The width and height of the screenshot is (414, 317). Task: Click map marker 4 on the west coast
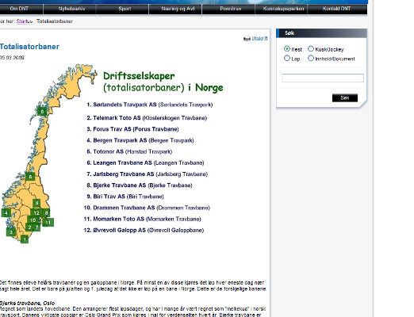tap(6, 212)
